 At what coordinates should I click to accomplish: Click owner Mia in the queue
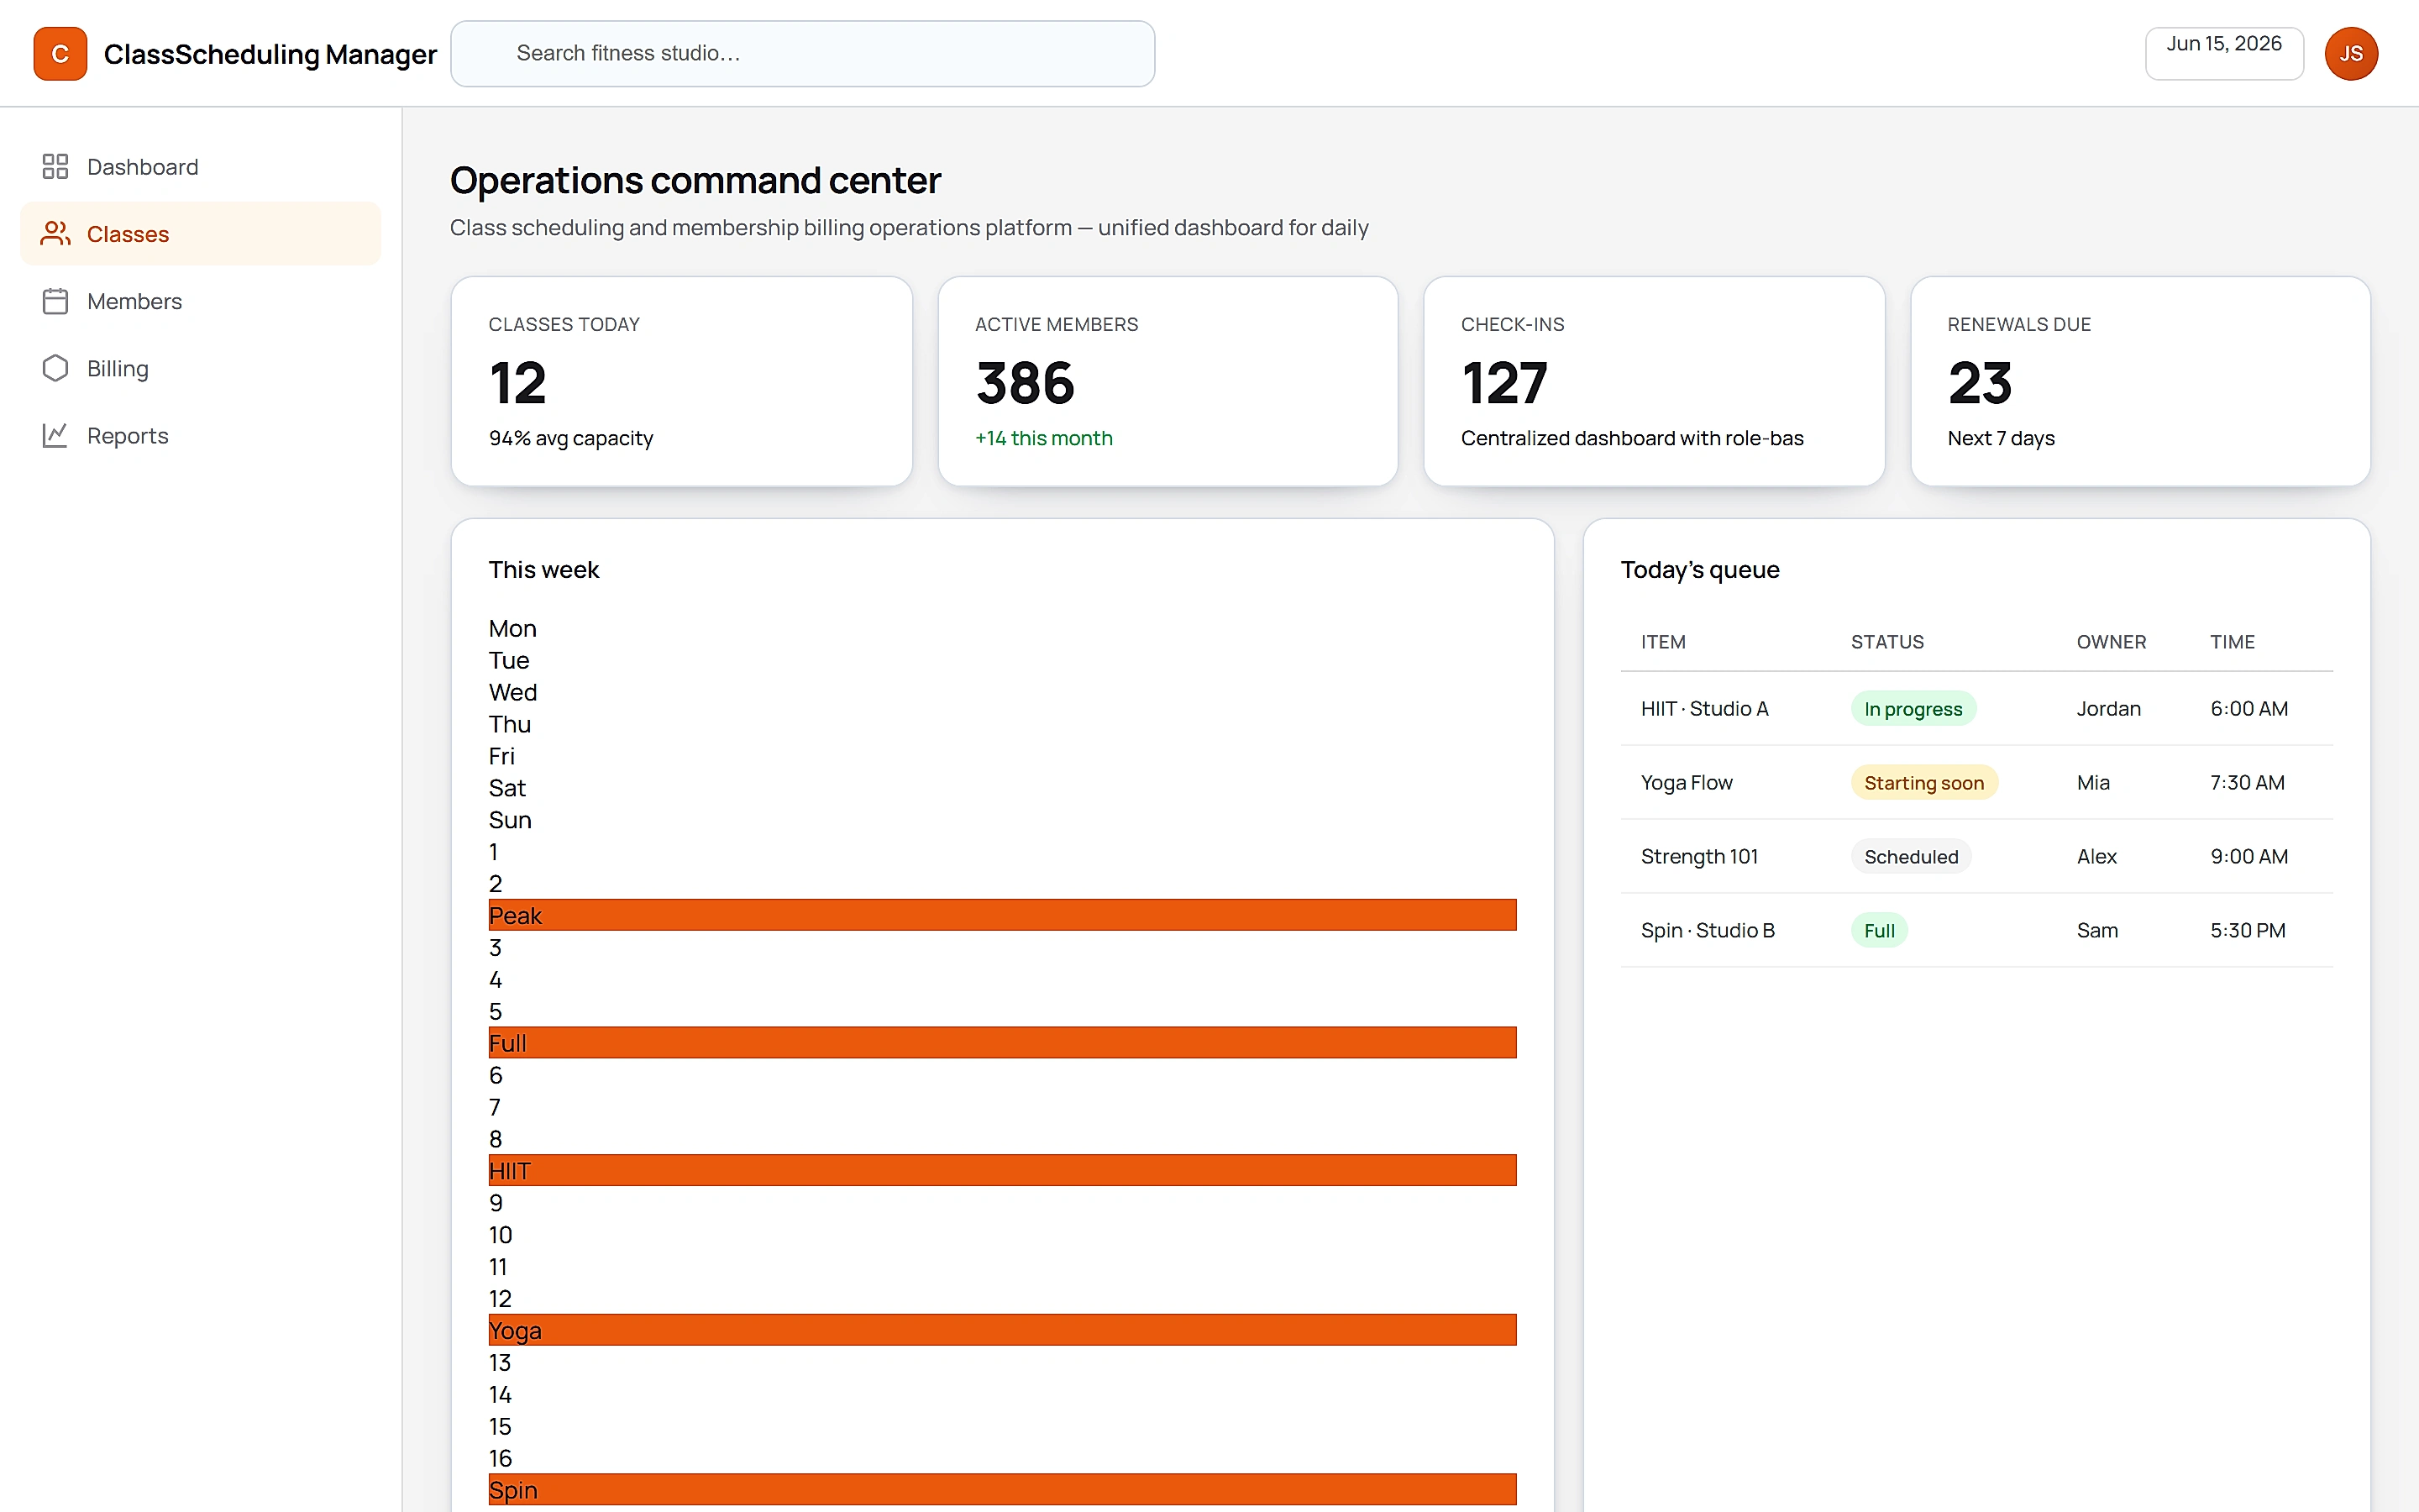tap(2093, 783)
